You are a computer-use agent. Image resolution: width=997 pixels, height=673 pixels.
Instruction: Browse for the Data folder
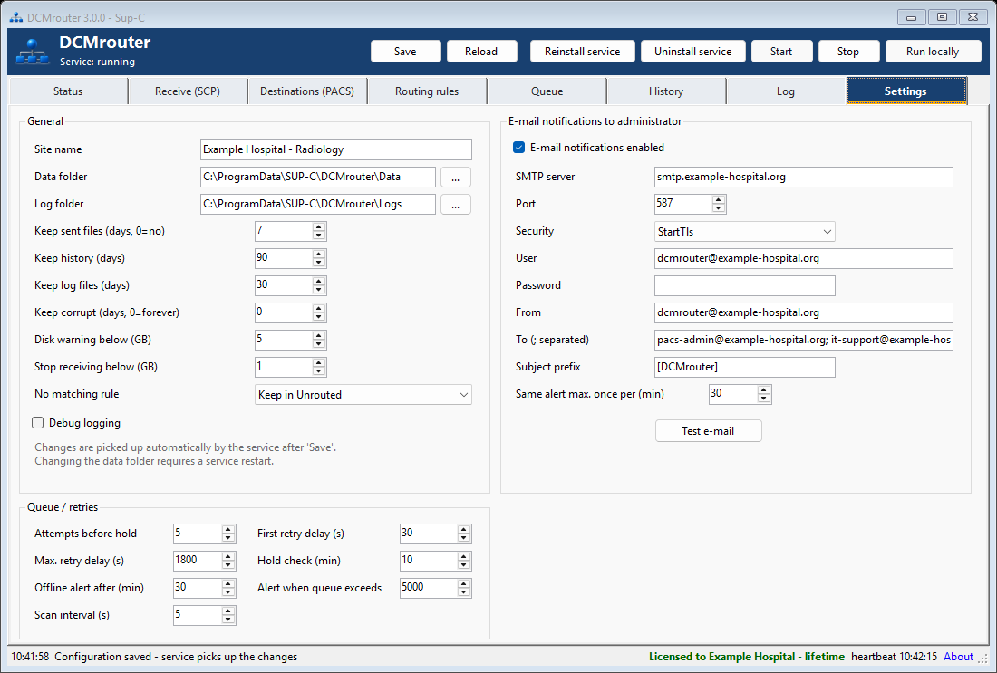point(456,178)
